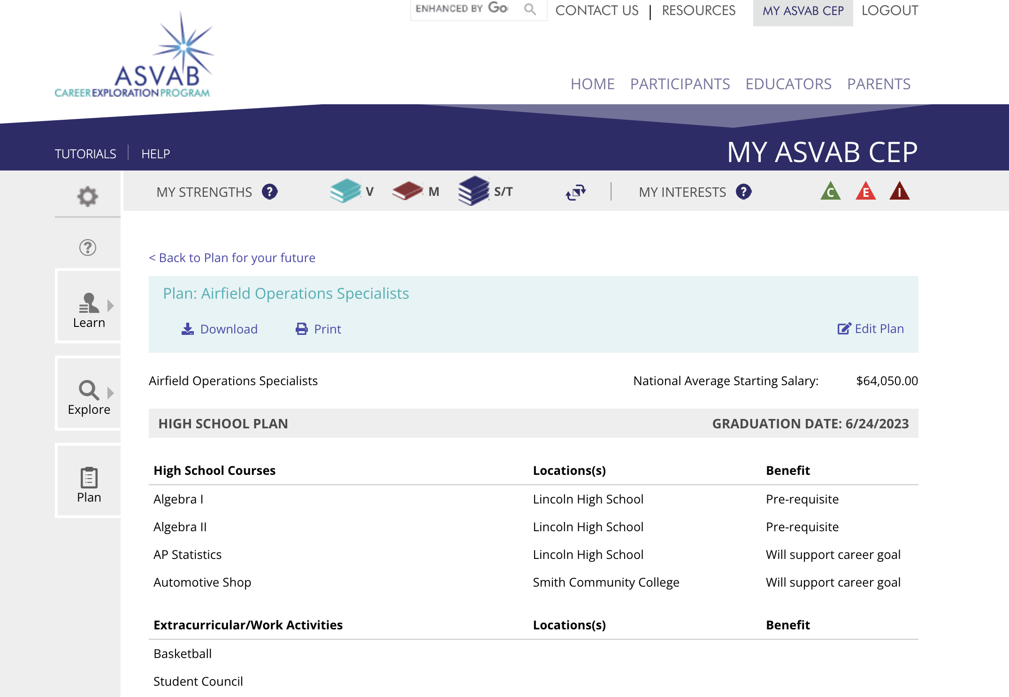1009x697 pixels.
Task: Click the Science/Technical books stack icon
Action: point(474,191)
